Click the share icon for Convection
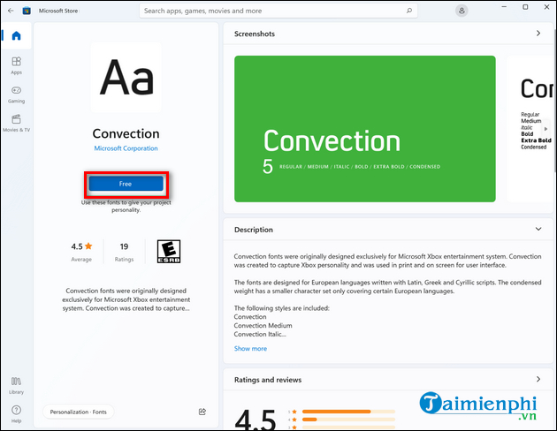 (202, 412)
